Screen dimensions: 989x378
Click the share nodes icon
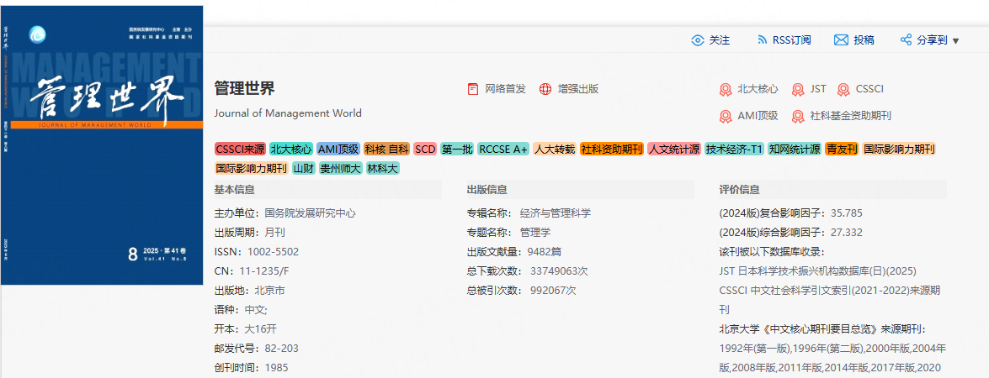click(906, 40)
